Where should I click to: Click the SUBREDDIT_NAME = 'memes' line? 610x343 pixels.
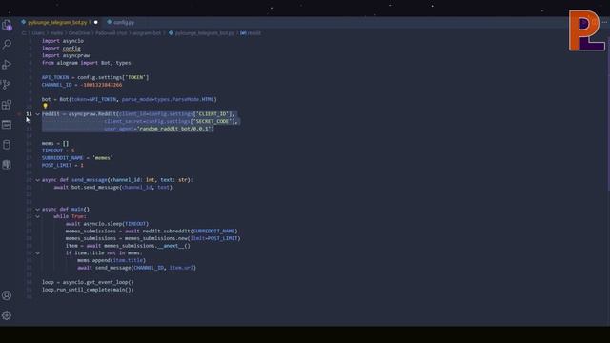77,158
